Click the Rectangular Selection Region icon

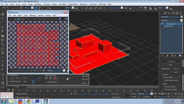(x=45, y=8)
